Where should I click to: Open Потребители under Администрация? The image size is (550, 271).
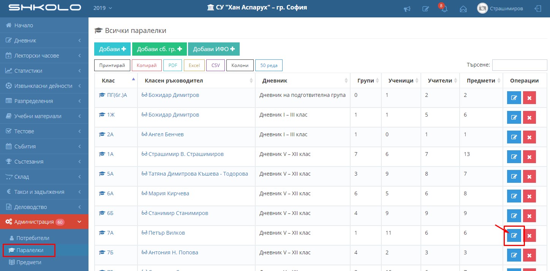44,238
